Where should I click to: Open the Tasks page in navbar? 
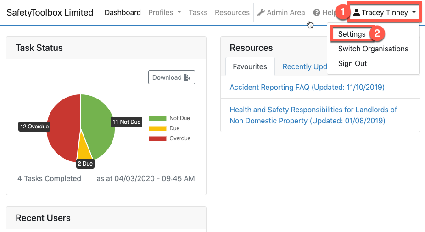click(x=198, y=13)
